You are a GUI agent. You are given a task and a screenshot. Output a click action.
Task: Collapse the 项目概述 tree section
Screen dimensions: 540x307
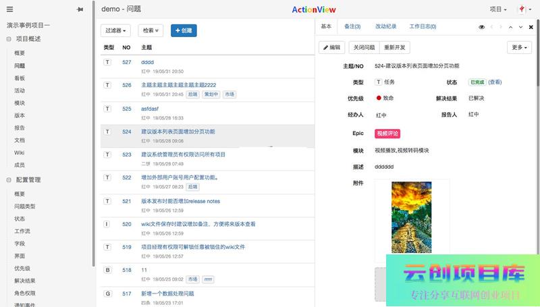[x=9, y=39]
